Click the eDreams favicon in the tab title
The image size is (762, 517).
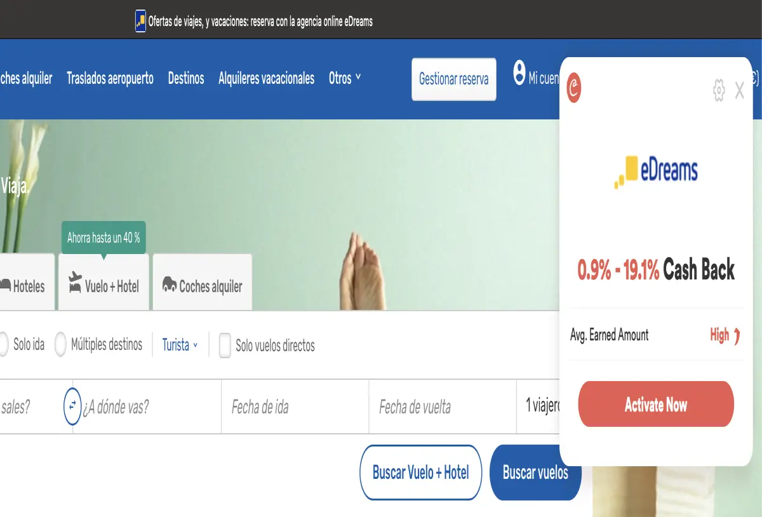pyautogui.click(x=140, y=21)
